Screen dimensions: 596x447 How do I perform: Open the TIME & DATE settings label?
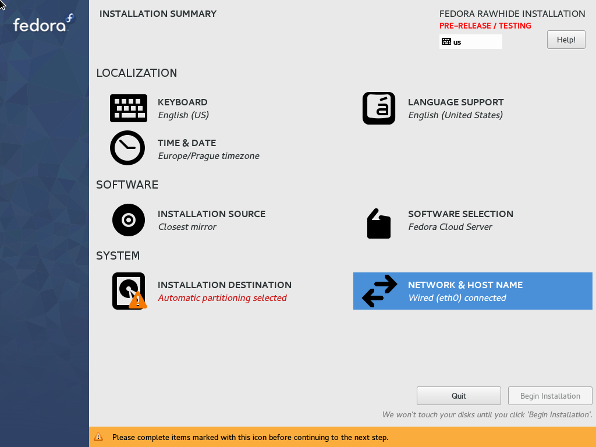pyautogui.click(x=187, y=143)
